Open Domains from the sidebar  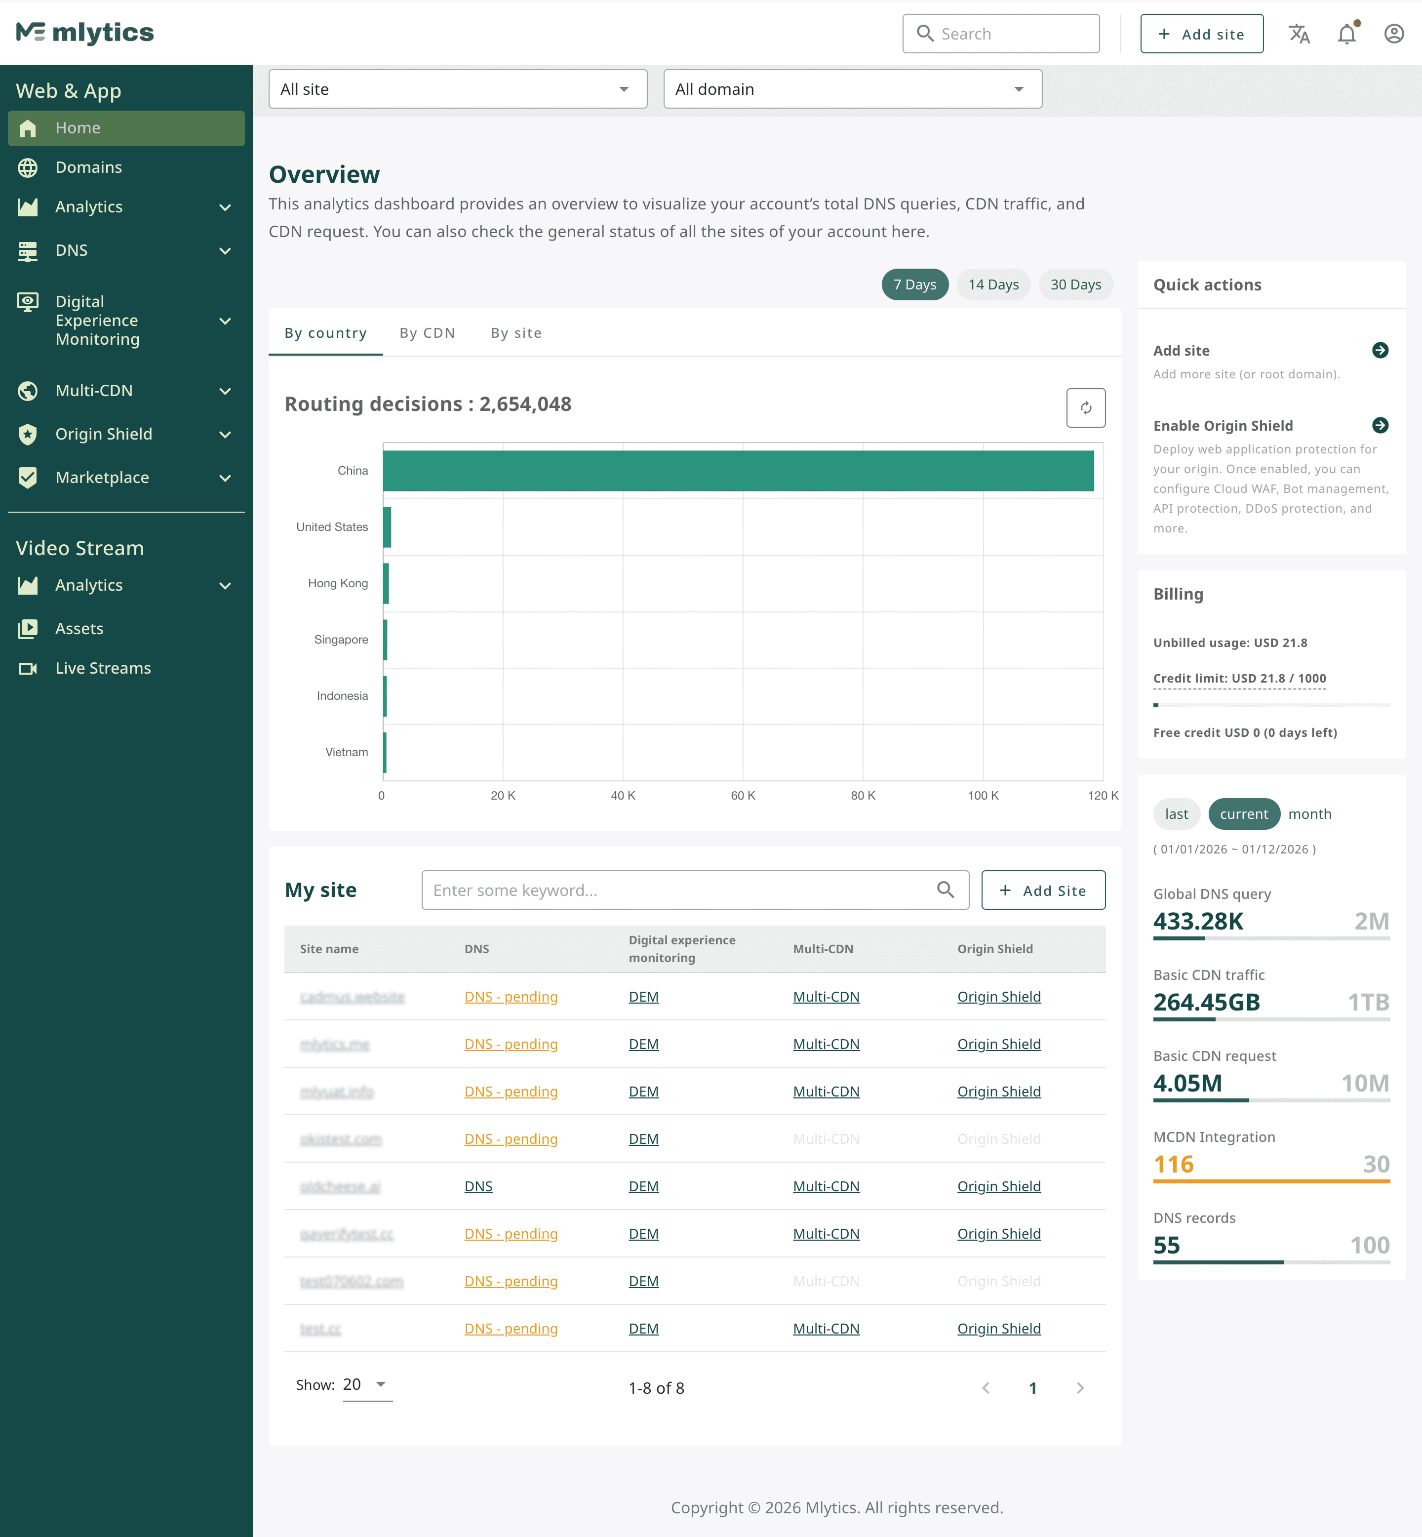(88, 167)
